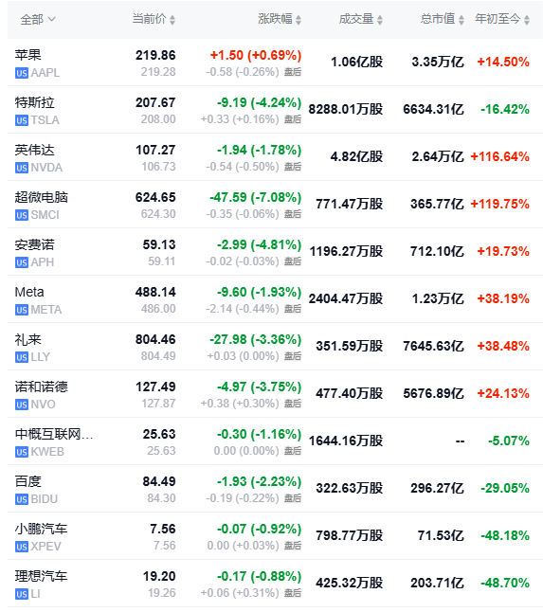Sort by 总市值 column arrows
Screen dimensions: 543x612
coord(461,20)
